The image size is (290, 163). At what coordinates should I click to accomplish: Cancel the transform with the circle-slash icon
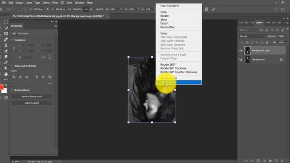207,9
